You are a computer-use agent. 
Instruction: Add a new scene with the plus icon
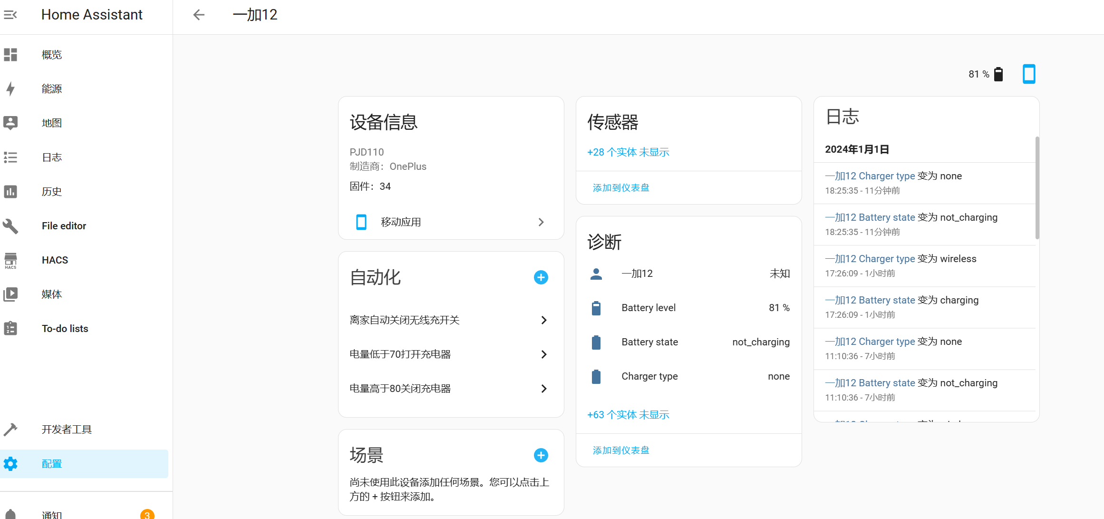coord(541,455)
